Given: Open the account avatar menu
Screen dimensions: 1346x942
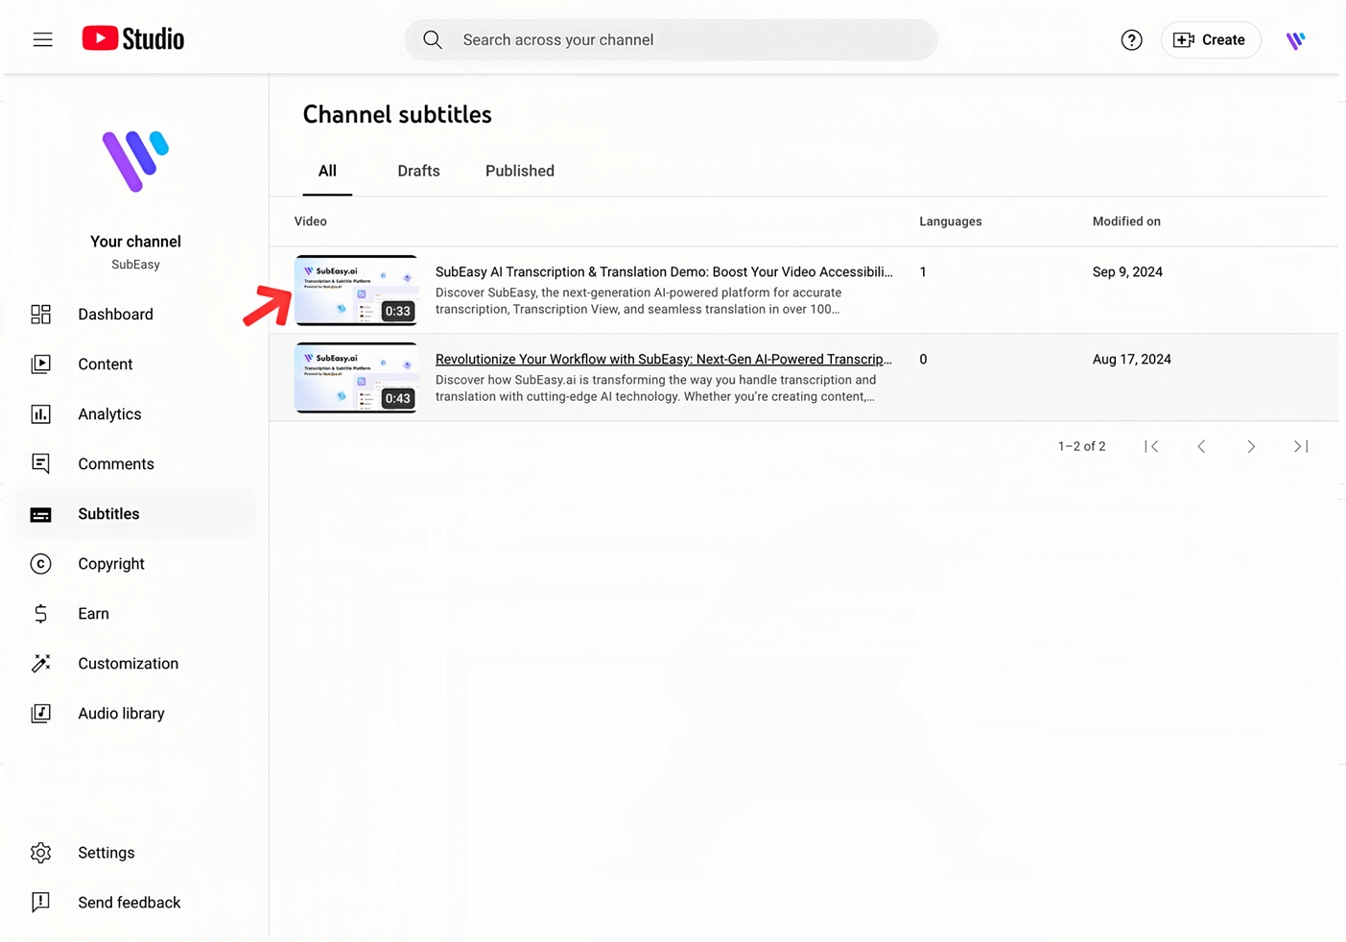Looking at the screenshot, I should pos(1295,40).
